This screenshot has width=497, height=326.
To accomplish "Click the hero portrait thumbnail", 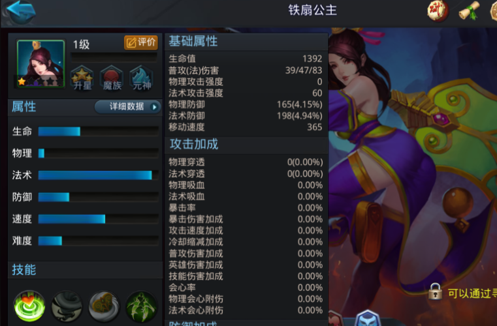I will 40,64.
